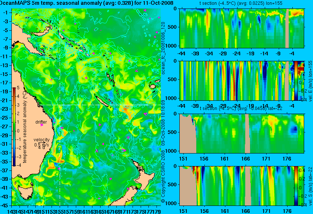This screenshot has height=214, width=313.
Task: Click the '166' tick under bottom velocity plot
Action: pos(246,211)
